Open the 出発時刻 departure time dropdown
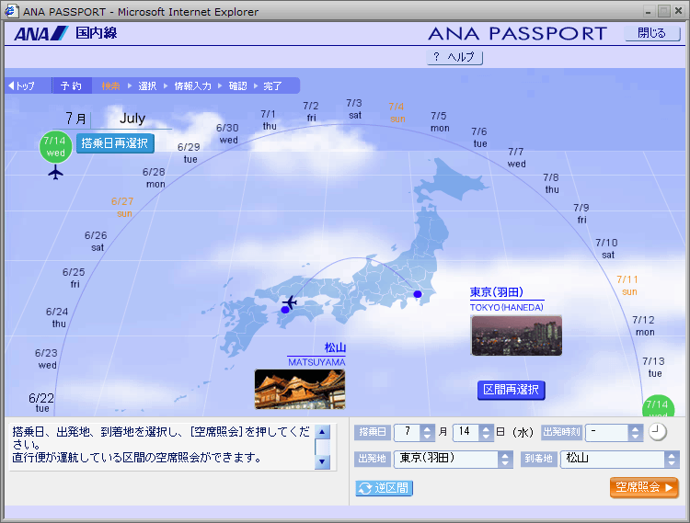 coord(614,433)
